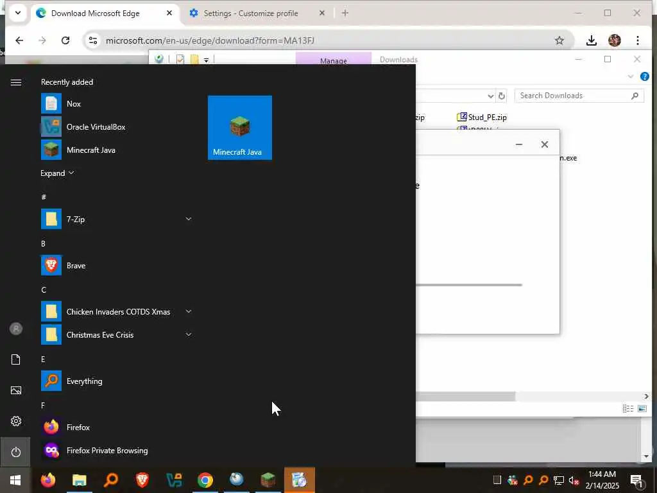The width and height of the screenshot is (657, 493).
Task: Open Settings gear in Start sidebar
Action: point(15,421)
